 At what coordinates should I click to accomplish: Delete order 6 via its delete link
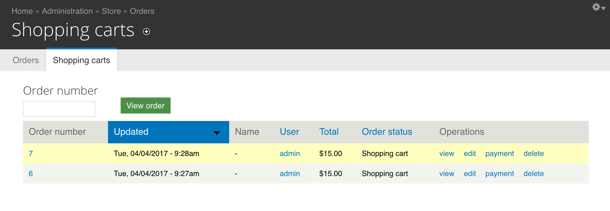click(x=534, y=173)
